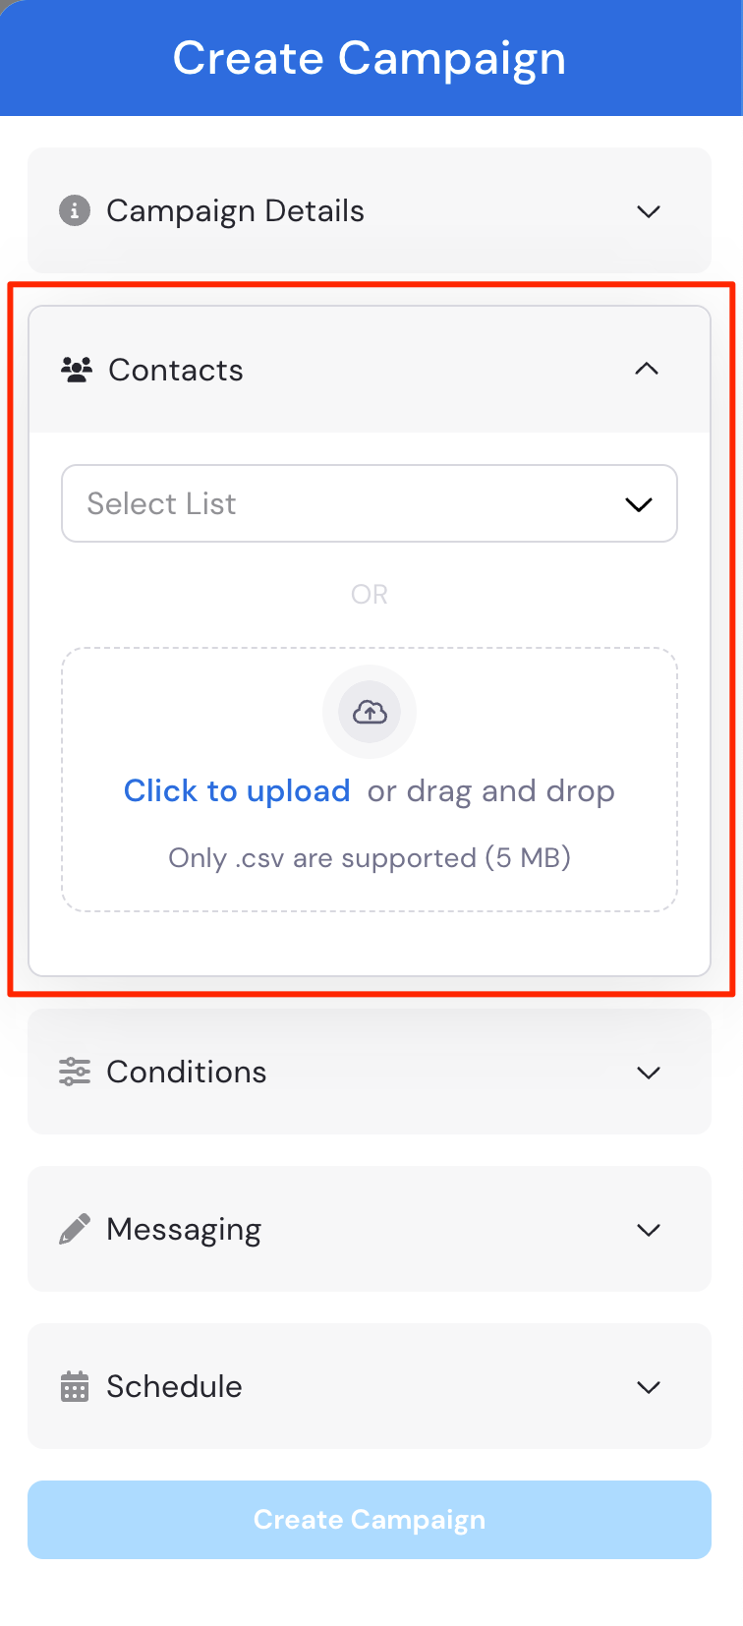Collapse the Contacts section using its up chevron
Viewport: 743px width, 1626px height.
(647, 369)
